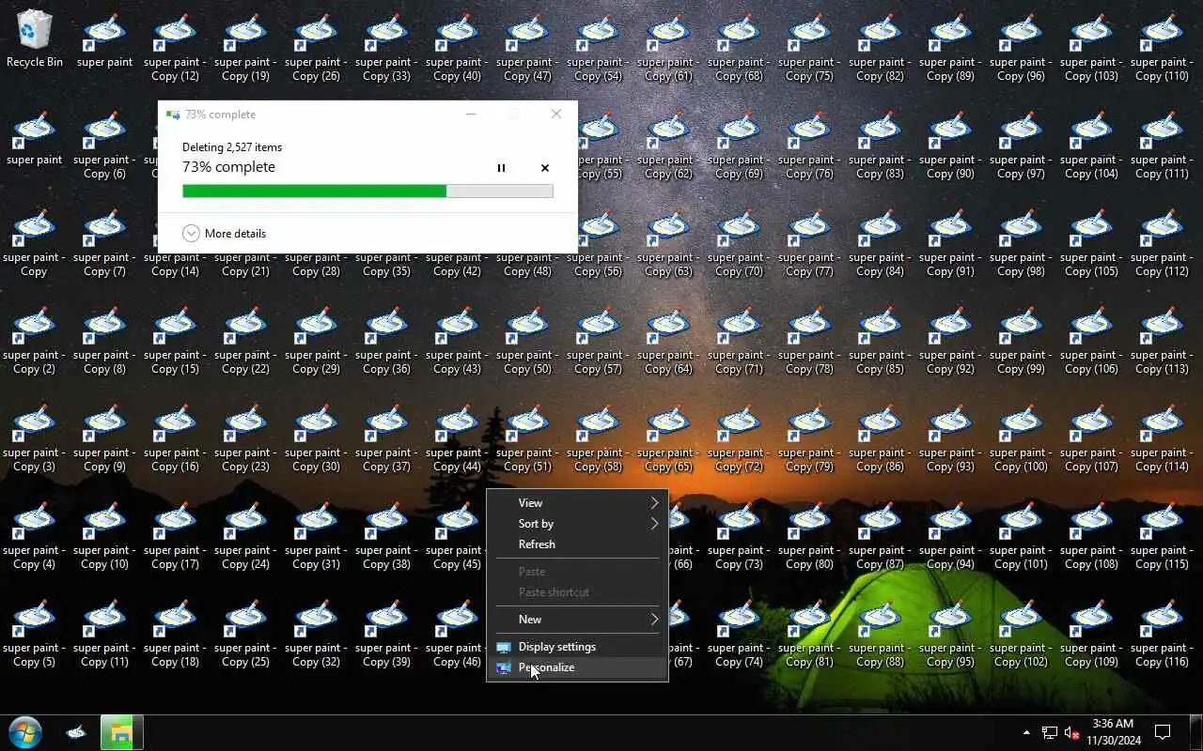Open the notification center icon
Viewport: 1203px width, 751px height.
[x=1163, y=732]
